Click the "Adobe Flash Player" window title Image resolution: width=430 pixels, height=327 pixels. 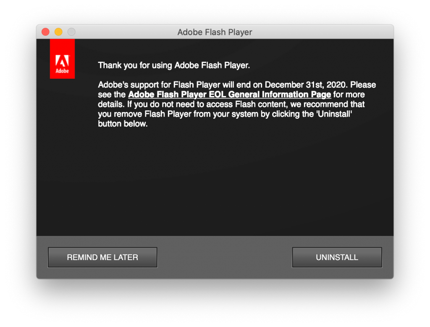tap(215, 32)
